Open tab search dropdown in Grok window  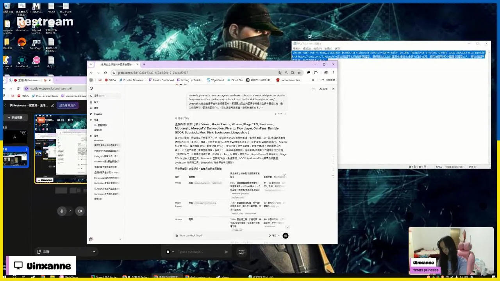click(91, 64)
